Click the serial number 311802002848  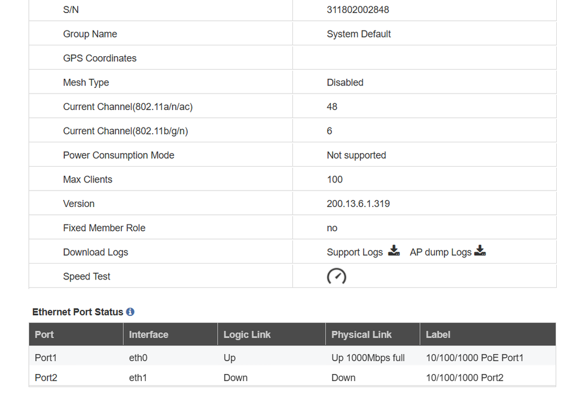[x=358, y=10]
